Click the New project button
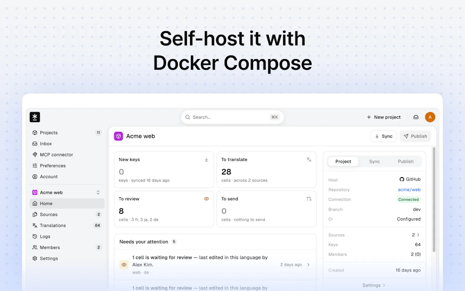465x291 pixels. (x=384, y=117)
